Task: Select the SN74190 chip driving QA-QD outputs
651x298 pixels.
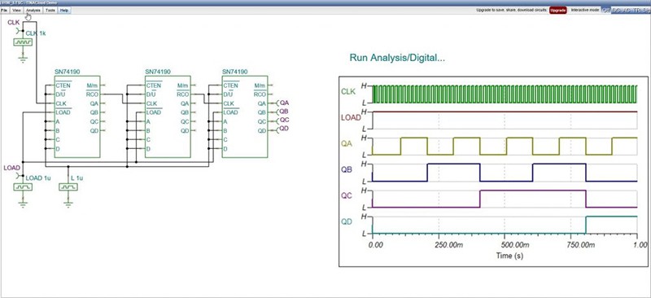Action: [245, 116]
